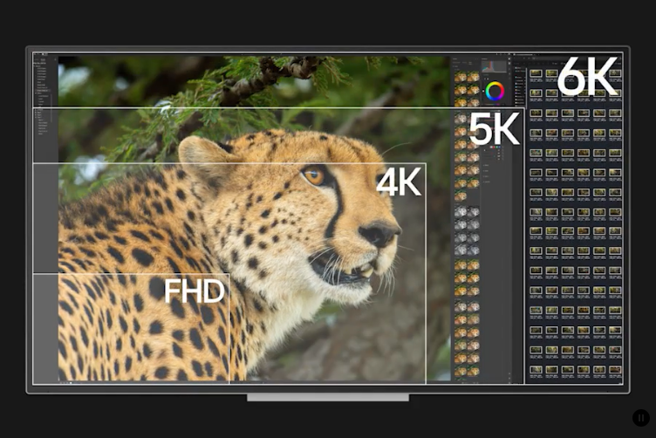This screenshot has width=656, height=438.
Task: Click the monitor stand below the screen
Action: point(327,398)
